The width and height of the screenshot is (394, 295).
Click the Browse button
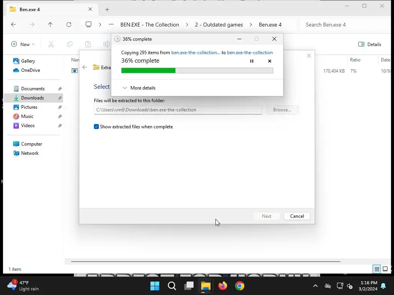[x=282, y=110]
